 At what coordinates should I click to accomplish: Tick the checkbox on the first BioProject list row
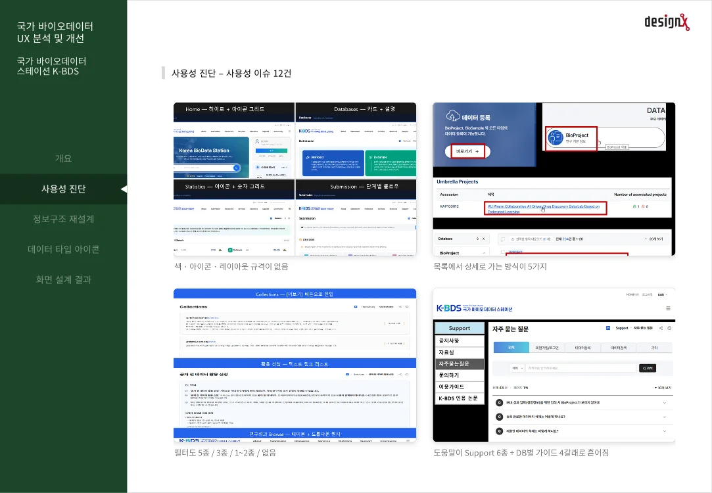(503, 252)
